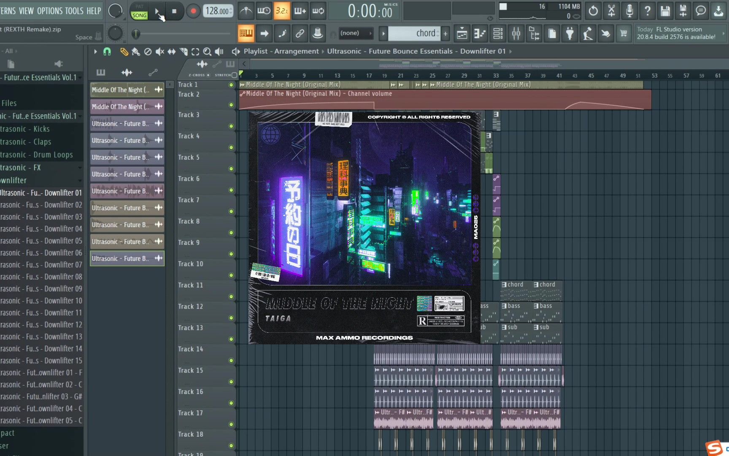Select the Delete tool in Playlist toolbar

[x=148, y=52]
